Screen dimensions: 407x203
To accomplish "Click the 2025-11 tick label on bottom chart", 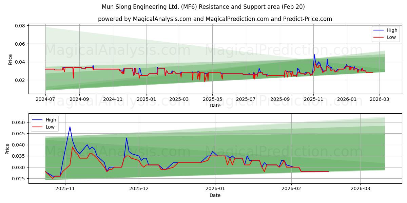I will click(x=65, y=189).
